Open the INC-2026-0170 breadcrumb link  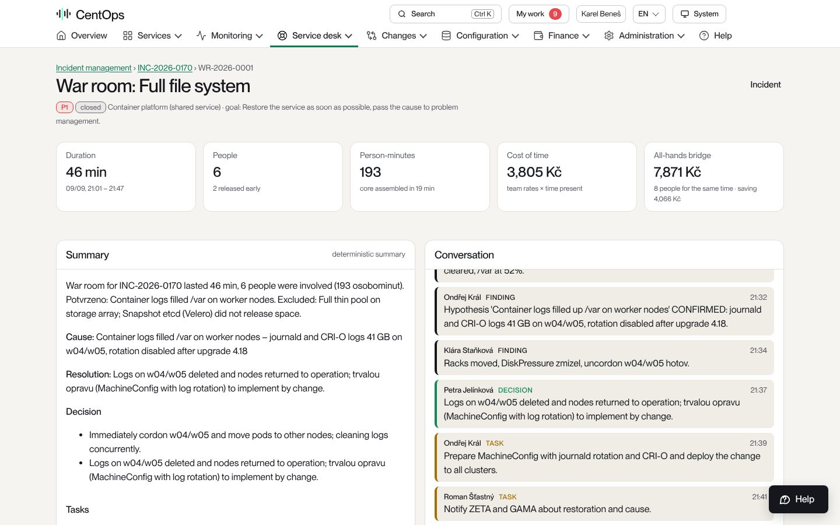[165, 68]
